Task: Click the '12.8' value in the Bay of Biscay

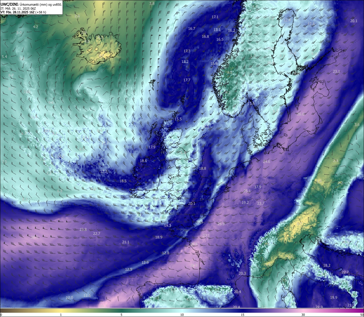Action: pyautogui.click(x=166, y=253)
